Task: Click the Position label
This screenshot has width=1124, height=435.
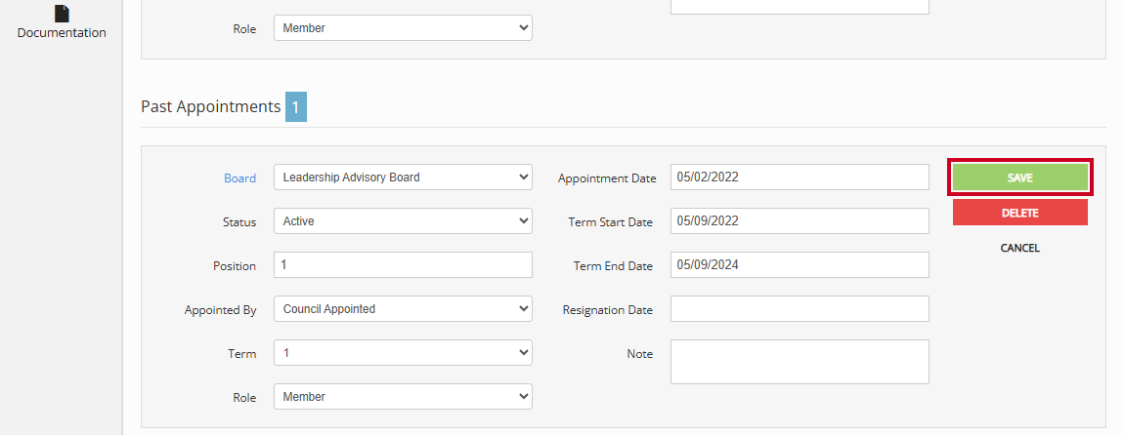Action: (x=235, y=265)
